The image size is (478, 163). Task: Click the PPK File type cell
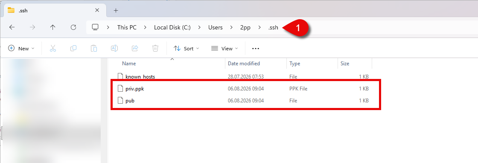[x=298, y=89]
